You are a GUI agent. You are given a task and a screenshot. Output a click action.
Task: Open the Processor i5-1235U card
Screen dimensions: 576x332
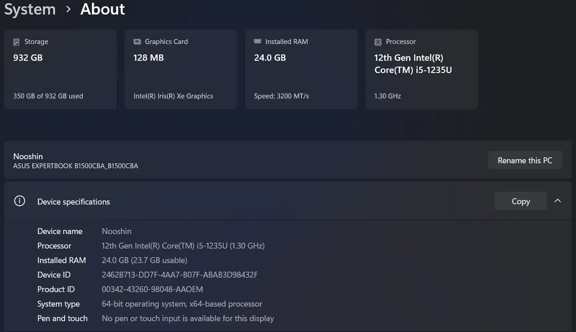coord(421,69)
